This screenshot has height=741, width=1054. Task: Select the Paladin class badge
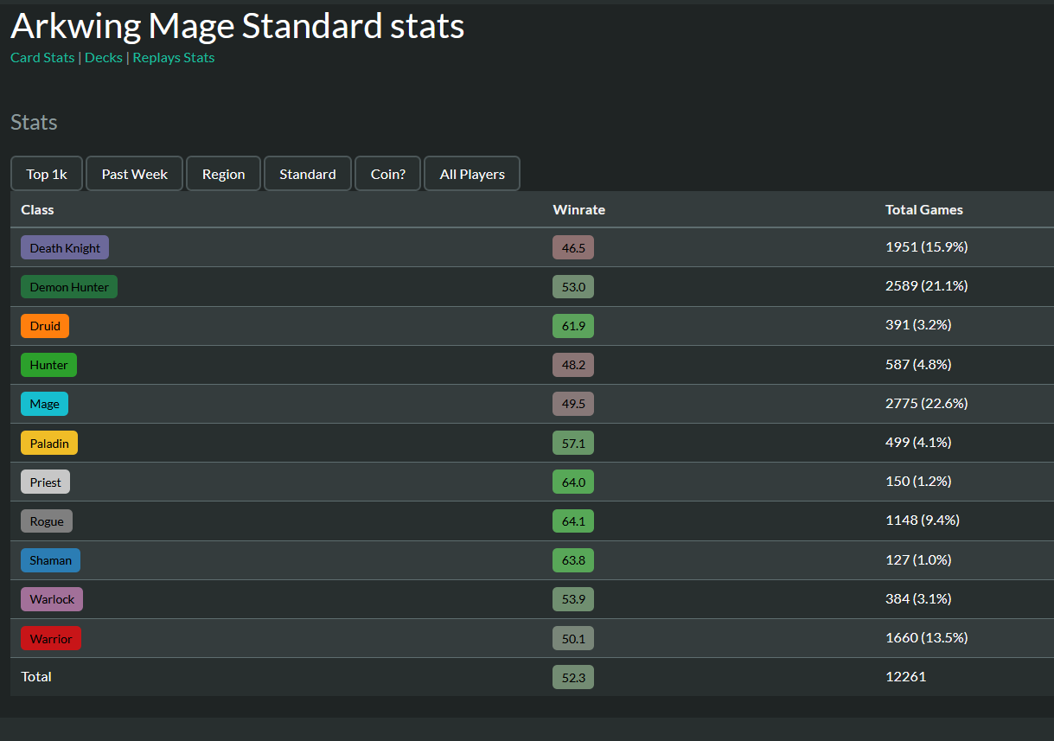(x=49, y=444)
